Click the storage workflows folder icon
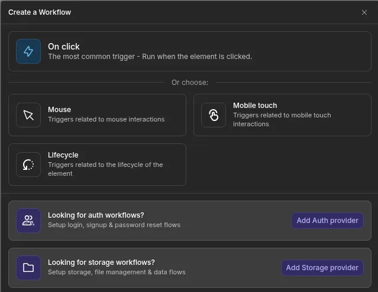Viewport: 378px width, 292px height. (x=28, y=267)
